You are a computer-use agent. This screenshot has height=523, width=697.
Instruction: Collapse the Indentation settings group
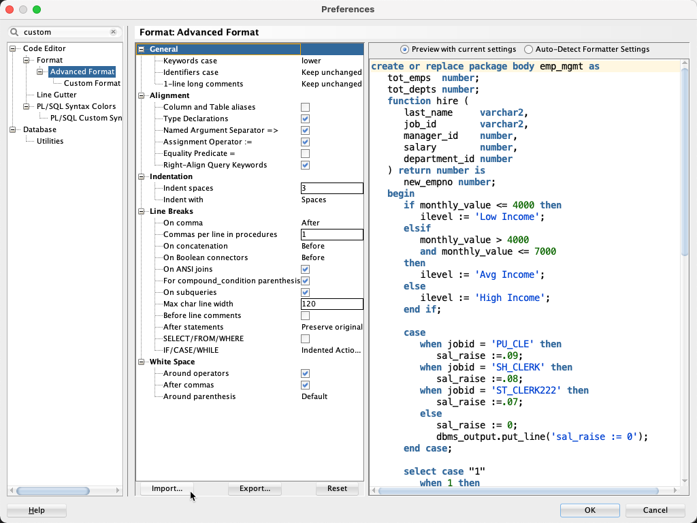pos(142,176)
